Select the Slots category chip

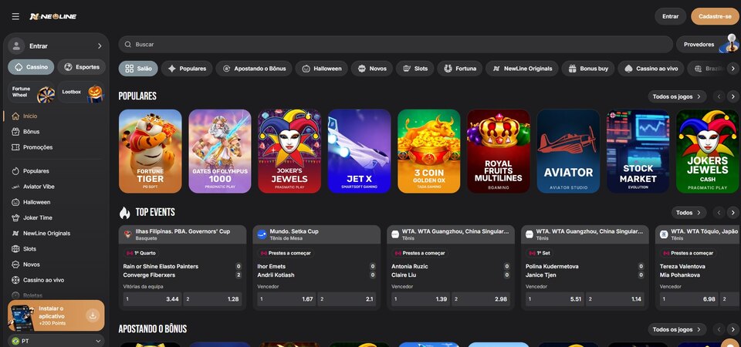click(415, 69)
